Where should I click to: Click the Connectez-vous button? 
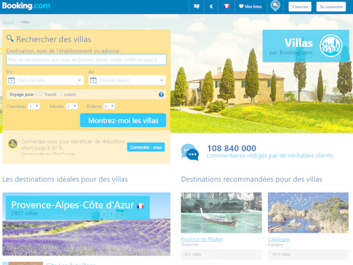point(146,147)
